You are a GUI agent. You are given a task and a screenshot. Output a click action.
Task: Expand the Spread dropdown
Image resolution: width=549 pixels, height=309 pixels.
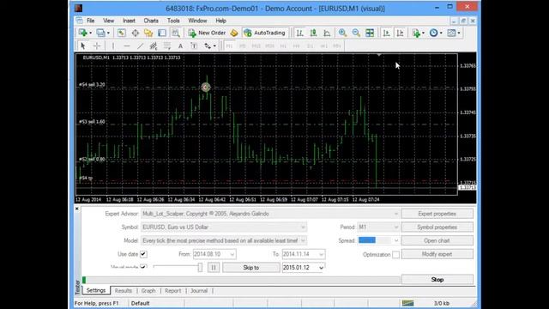tap(395, 240)
